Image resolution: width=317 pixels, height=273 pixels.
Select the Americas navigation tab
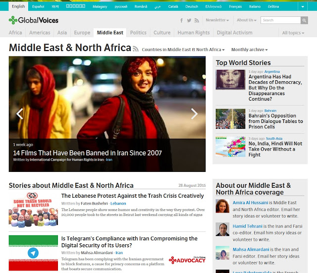pos(40,33)
